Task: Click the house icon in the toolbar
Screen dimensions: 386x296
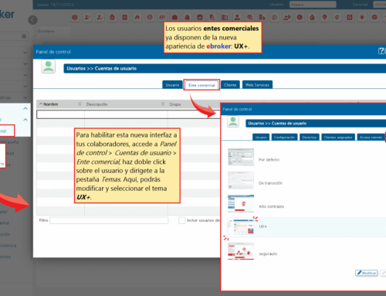Action: tap(312, 18)
